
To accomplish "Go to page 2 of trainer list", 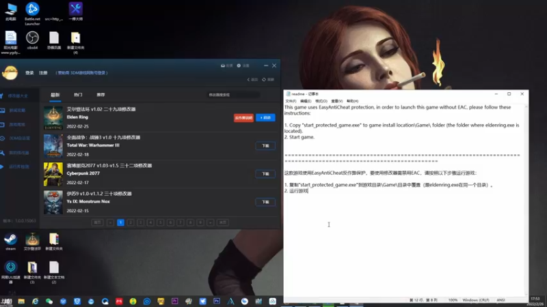I will tap(131, 222).
